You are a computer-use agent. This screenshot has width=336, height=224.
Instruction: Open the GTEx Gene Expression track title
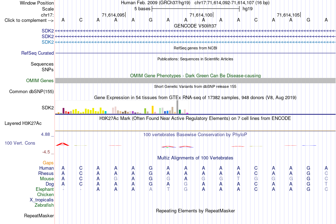pos(195,97)
